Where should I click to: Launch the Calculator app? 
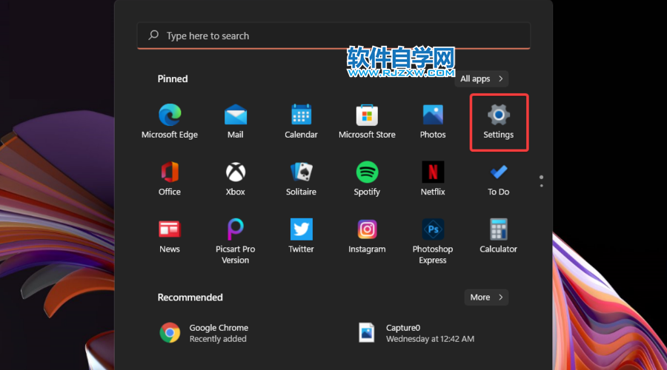pyautogui.click(x=499, y=236)
